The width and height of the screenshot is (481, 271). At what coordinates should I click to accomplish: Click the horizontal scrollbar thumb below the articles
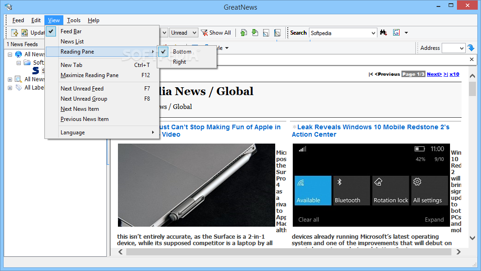click(288, 252)
